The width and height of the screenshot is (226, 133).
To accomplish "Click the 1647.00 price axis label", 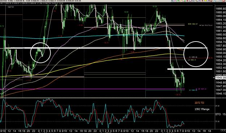I will pos(221,90).
